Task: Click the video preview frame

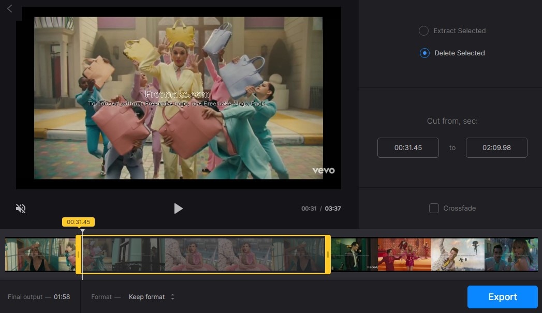Action: click(x=179, y=98)
